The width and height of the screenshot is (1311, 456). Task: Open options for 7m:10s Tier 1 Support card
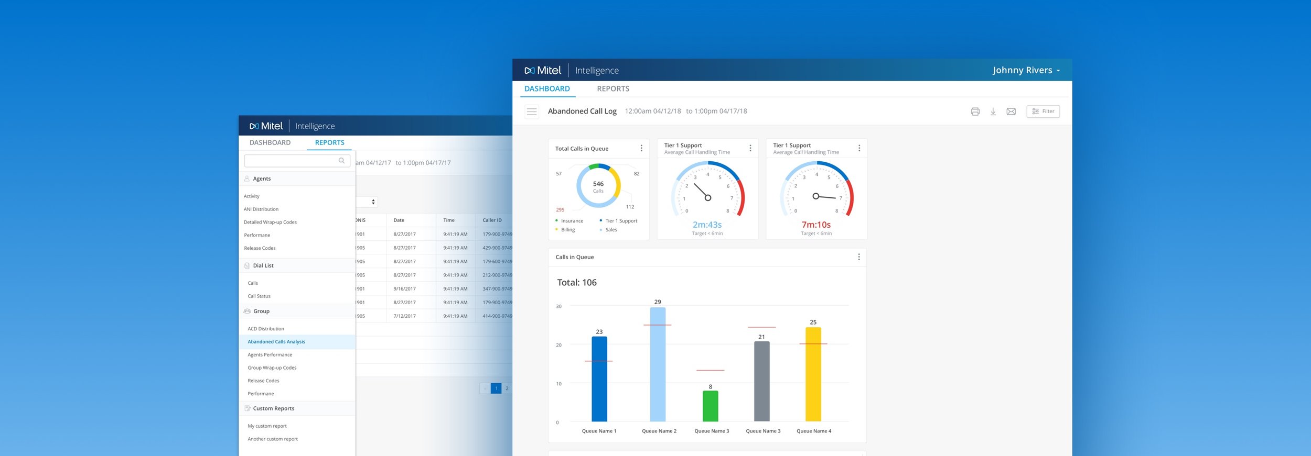tap(859, 149)
